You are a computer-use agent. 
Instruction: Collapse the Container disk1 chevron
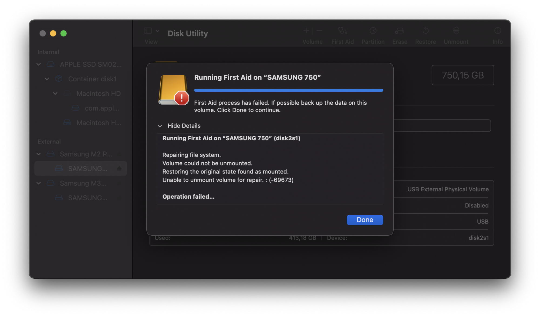pyautogui.click(x=47, y=79)
